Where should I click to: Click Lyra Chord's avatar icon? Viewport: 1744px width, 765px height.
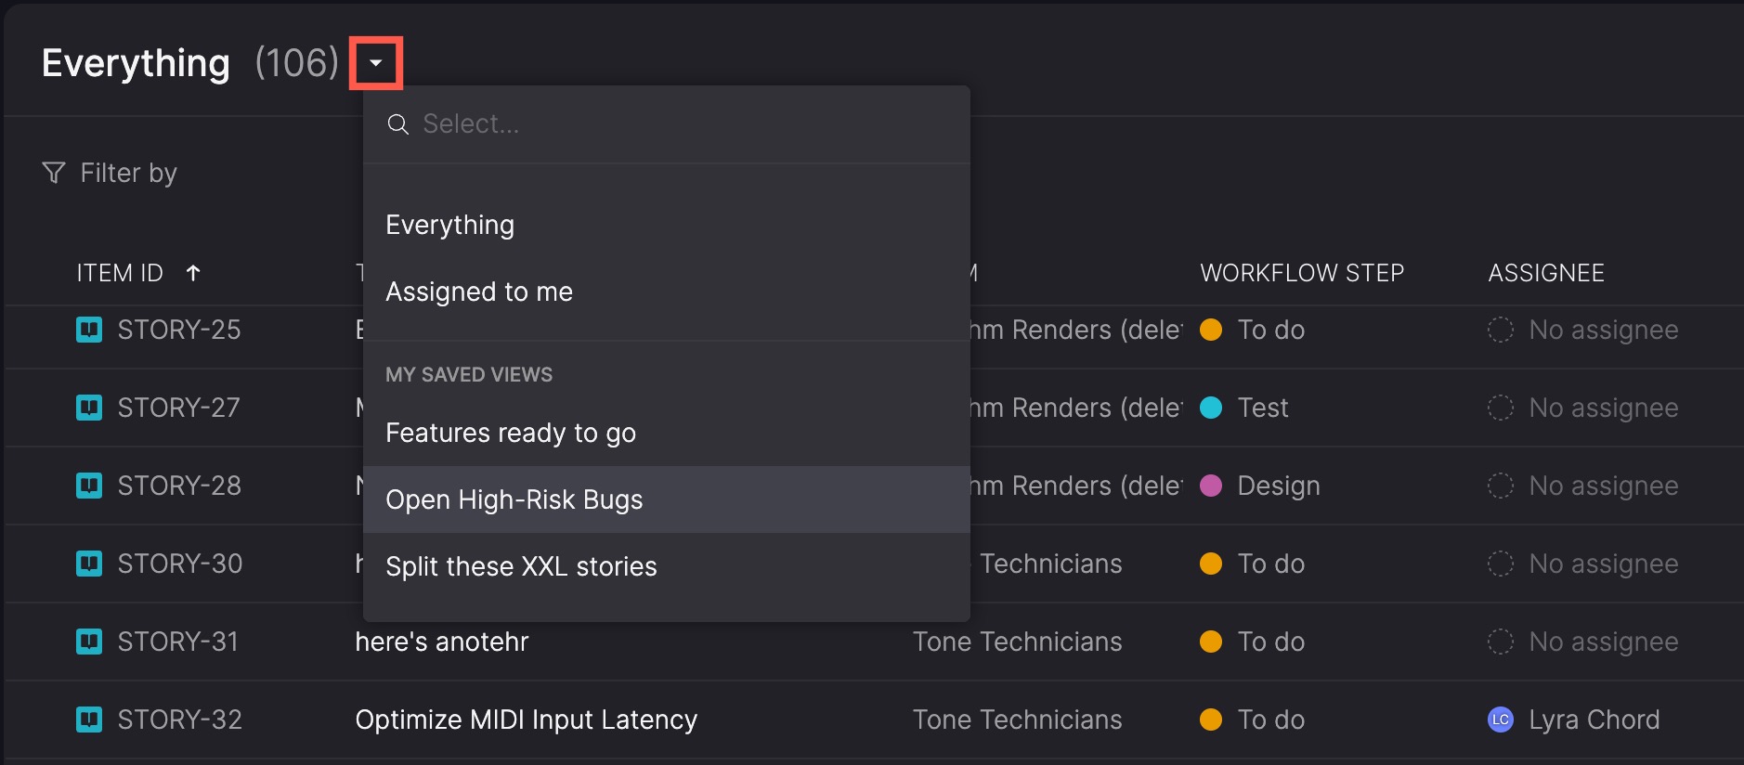1500,720
